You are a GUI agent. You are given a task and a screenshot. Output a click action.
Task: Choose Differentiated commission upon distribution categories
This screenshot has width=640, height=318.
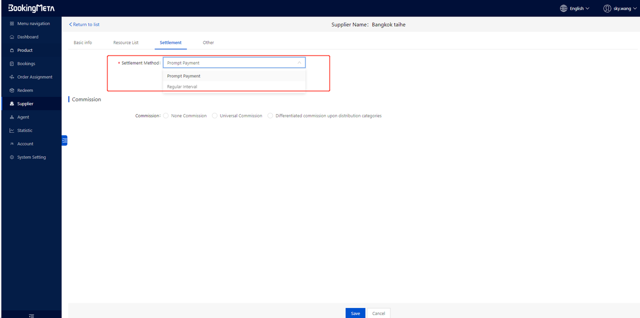(x=270, y=116)
